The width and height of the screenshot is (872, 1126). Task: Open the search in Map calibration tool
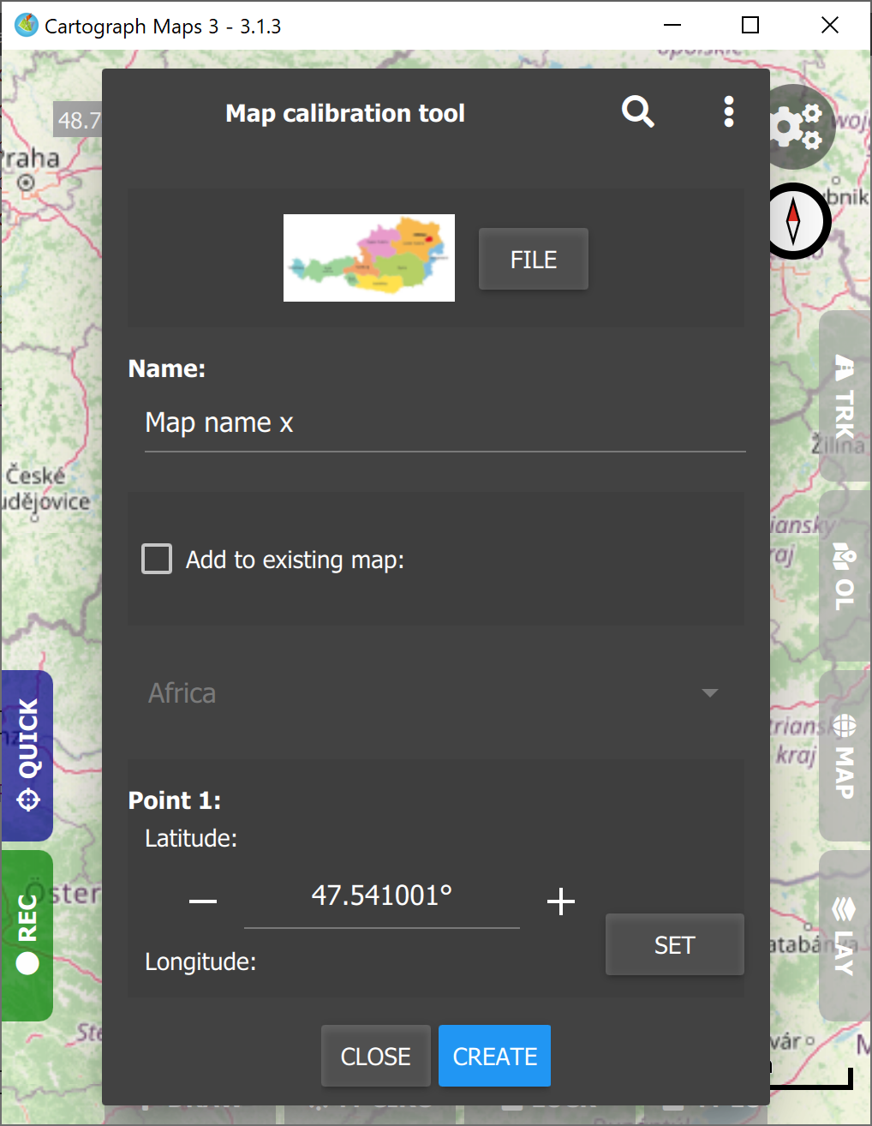tap(637, 112)
